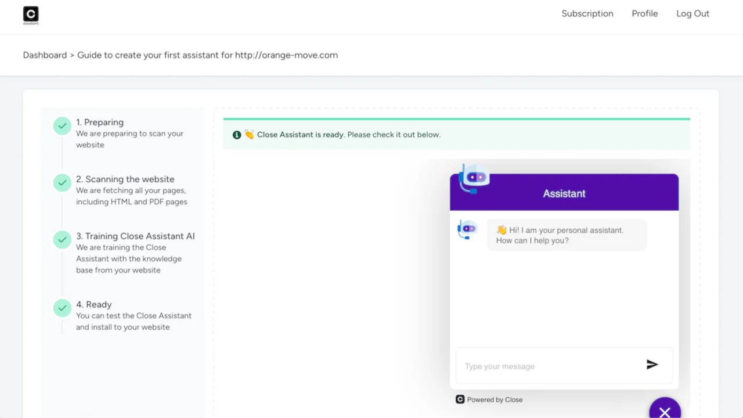
Task: Click the robot avatar above chat header
Action: [474, 178]
